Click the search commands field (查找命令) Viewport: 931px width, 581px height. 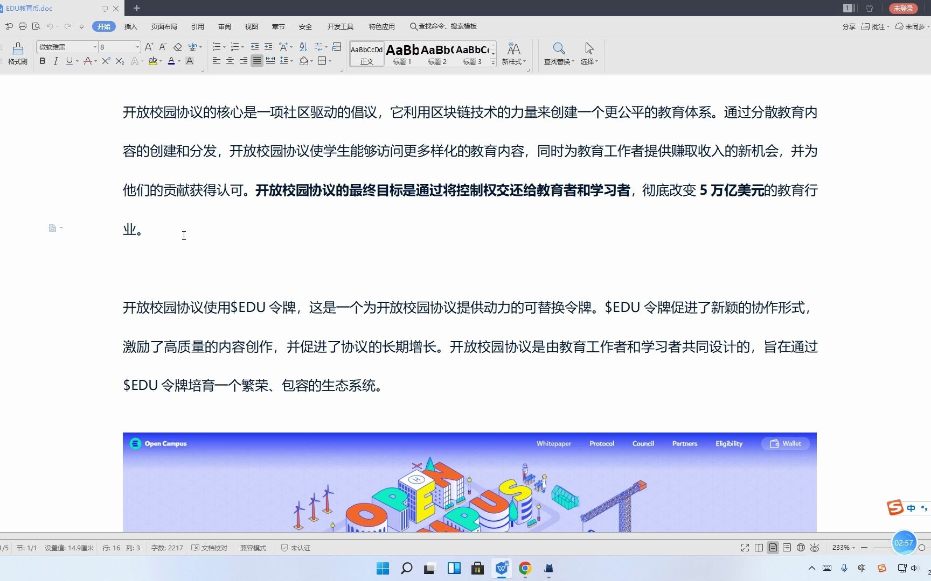[x=443, y=26]
